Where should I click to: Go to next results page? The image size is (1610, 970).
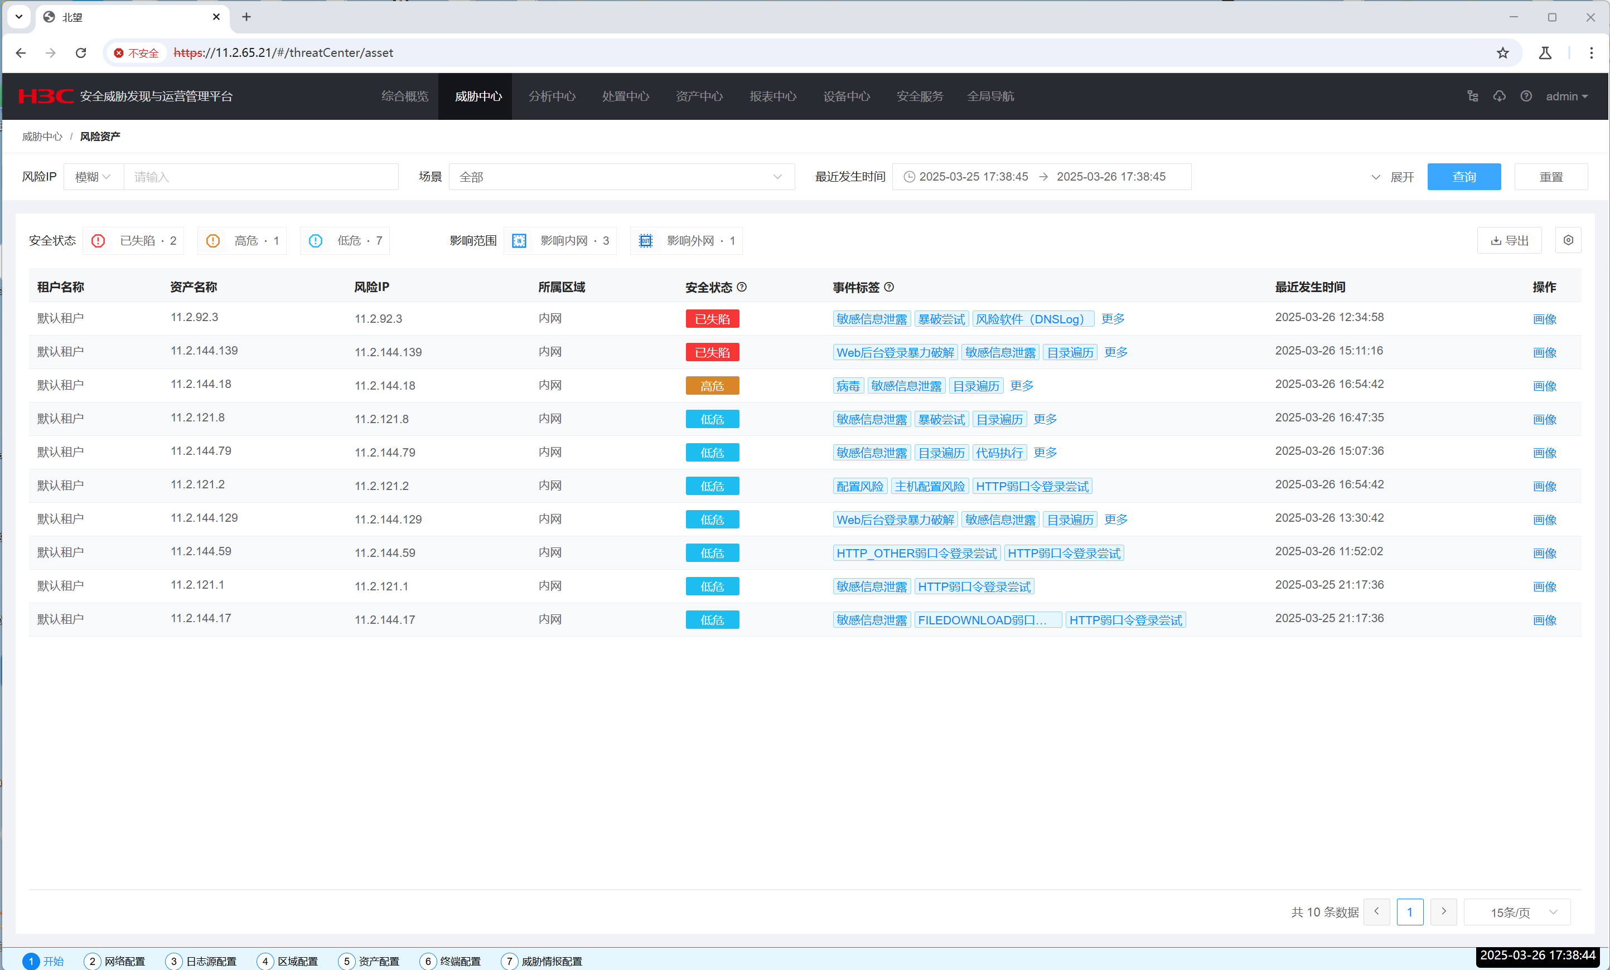1443,911
